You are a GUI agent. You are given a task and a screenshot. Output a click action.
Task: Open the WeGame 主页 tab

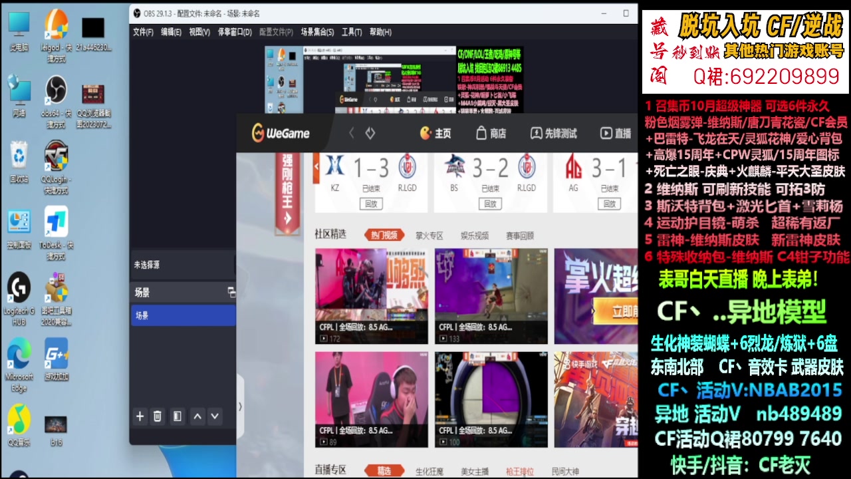coord(435,134)
